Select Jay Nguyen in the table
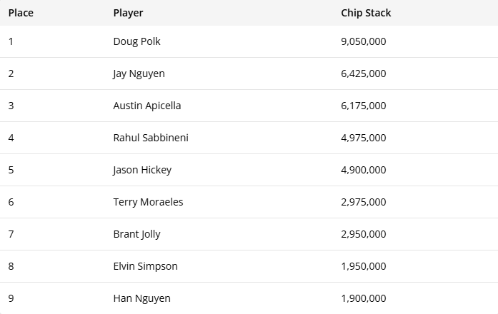The width and height of the screenshot is (498, 314). [139, 74]
